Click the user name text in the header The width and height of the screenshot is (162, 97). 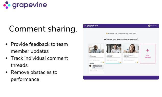(154, 26)
